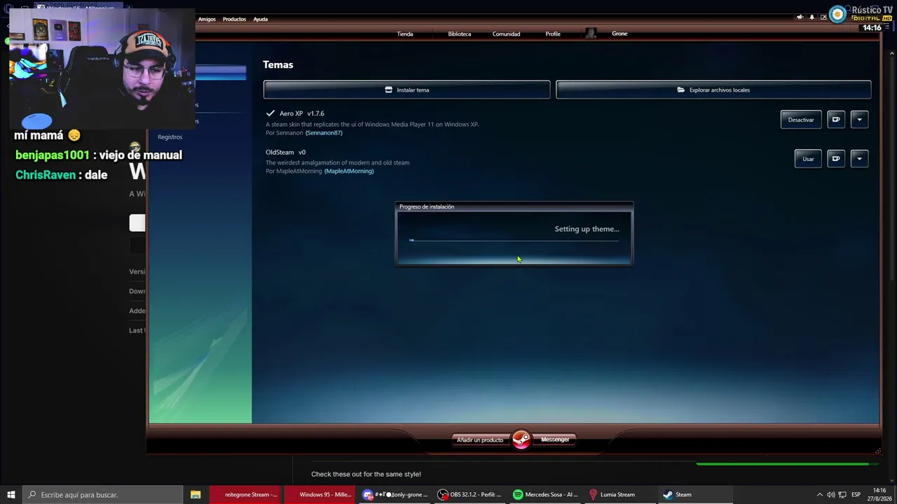
Task: Show hidden system tray icons
Action: tap(819, 494)
